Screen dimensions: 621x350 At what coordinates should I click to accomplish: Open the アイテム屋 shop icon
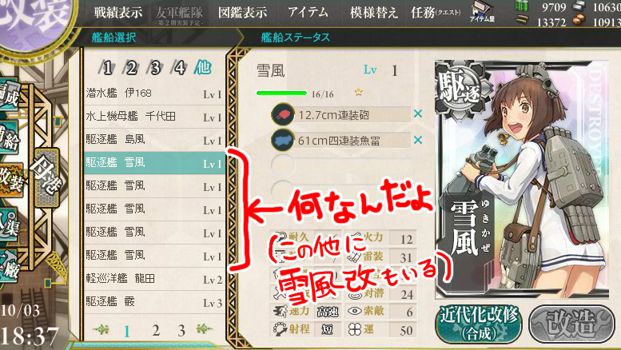coord(482,11)
